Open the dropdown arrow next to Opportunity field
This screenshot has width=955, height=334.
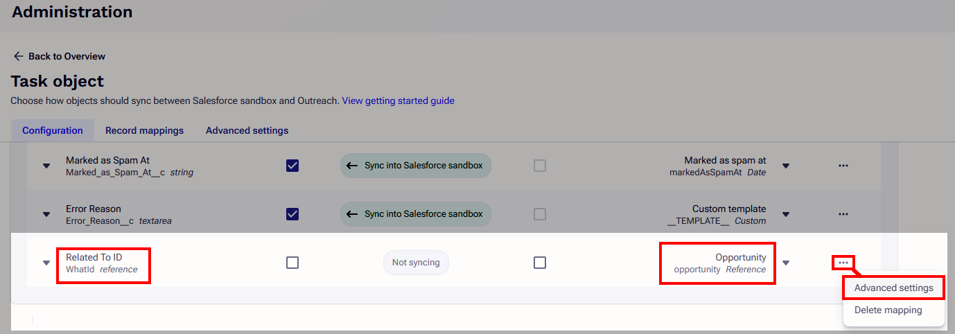[786, 263]
